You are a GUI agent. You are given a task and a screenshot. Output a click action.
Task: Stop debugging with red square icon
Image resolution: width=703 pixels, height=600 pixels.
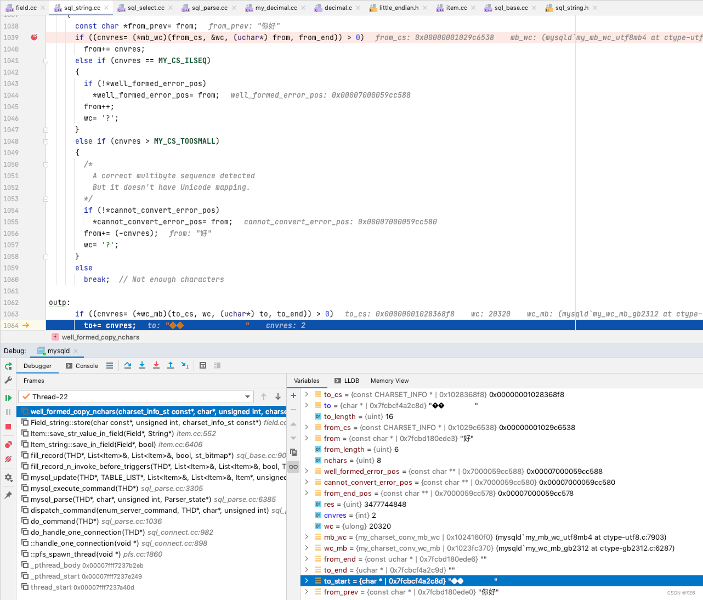click(8, 427)
